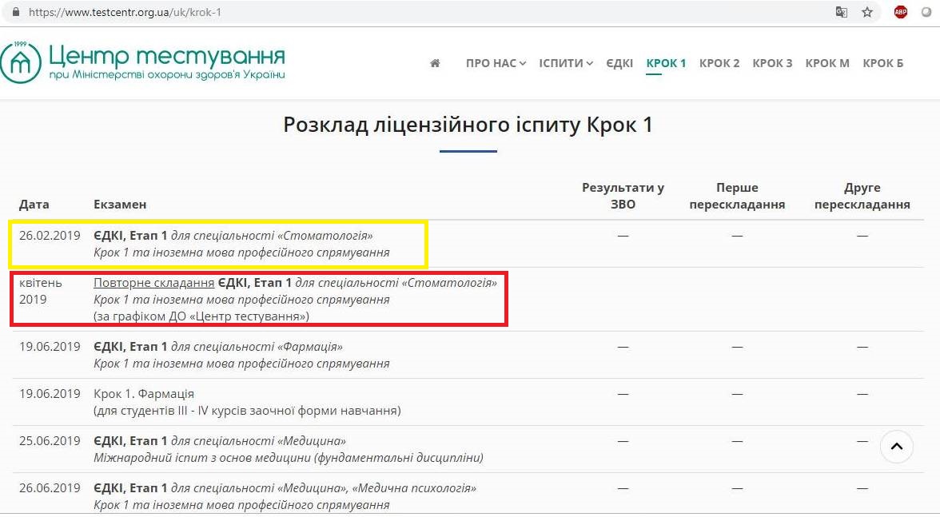Click the site title Центр тестування text
The image size is (940, 517).
click(166, 56)
